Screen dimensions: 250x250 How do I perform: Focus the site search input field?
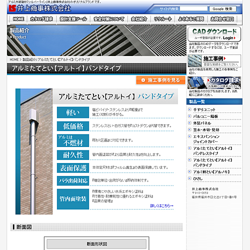(193, 8)
